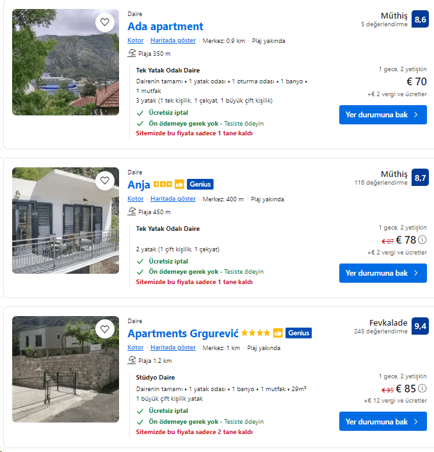Click Yer durumuna bak for Ada apartment

383,115
